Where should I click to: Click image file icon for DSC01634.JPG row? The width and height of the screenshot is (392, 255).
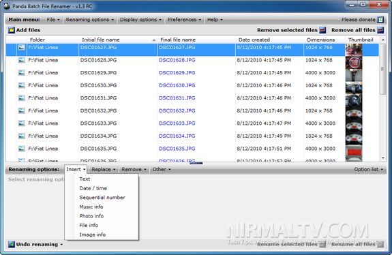(22, 136)
